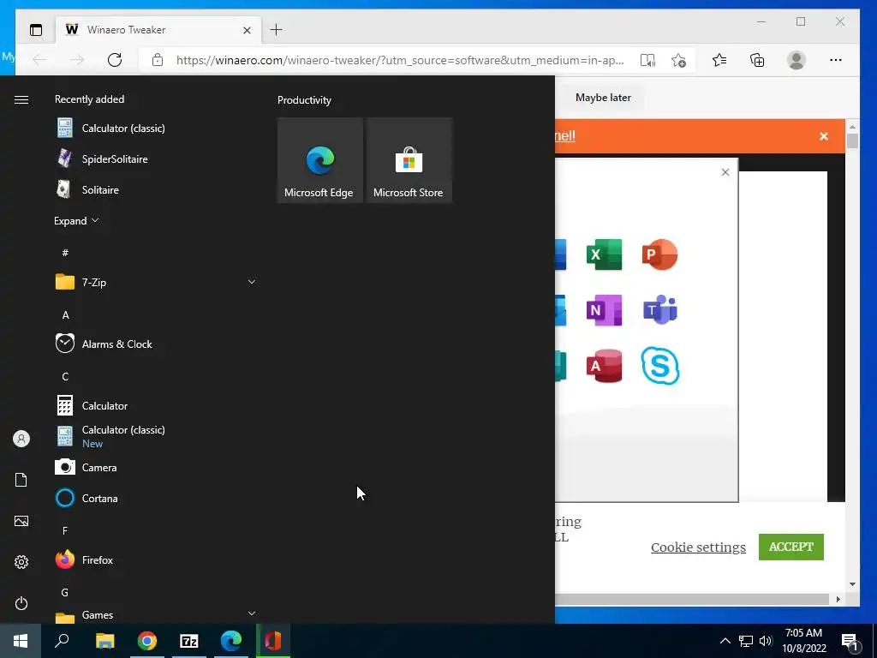Click the Edge address bar URL

[x=400, y=60]
